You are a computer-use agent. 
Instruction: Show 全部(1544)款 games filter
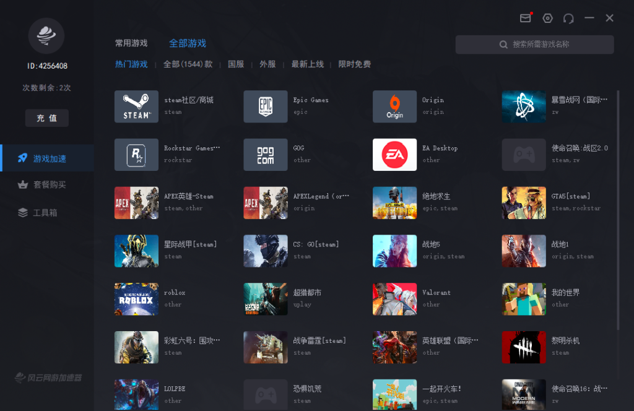point(188,64)
